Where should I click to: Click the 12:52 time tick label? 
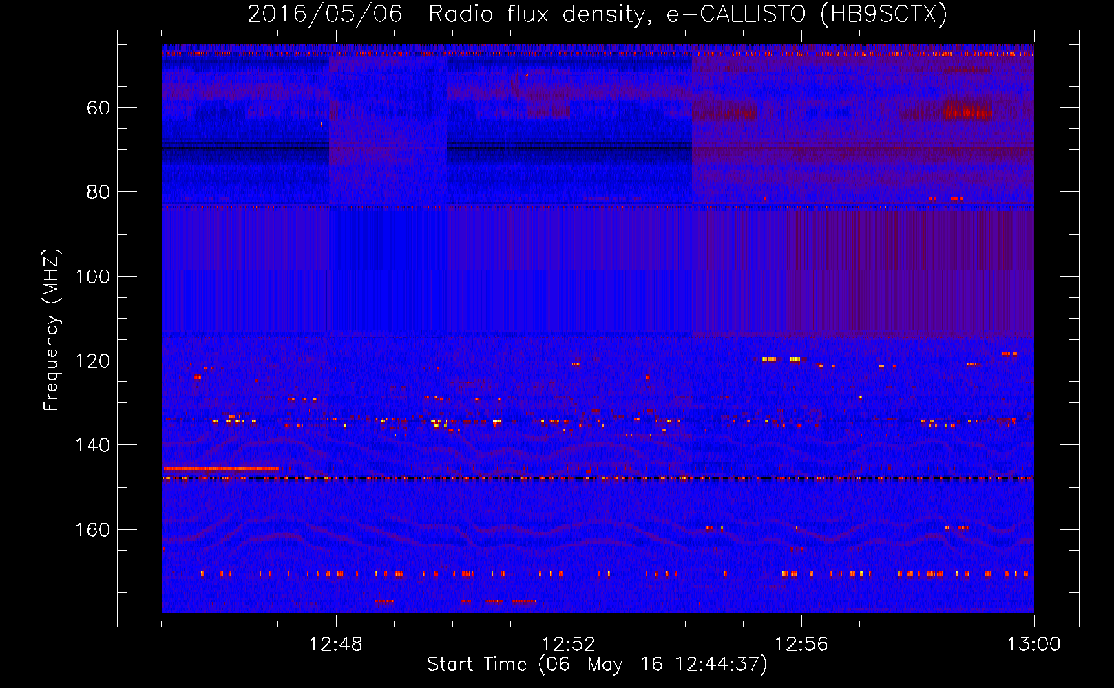569,645
